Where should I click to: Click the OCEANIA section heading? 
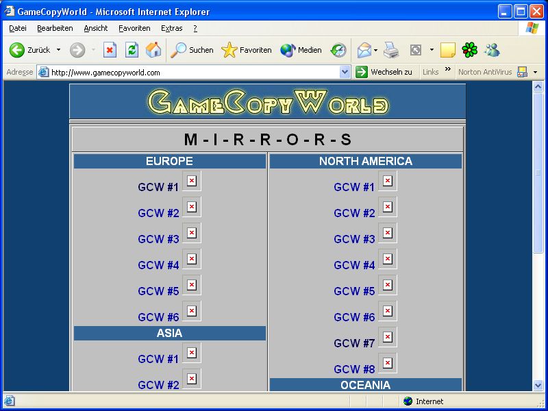click(x=366, y=385)
